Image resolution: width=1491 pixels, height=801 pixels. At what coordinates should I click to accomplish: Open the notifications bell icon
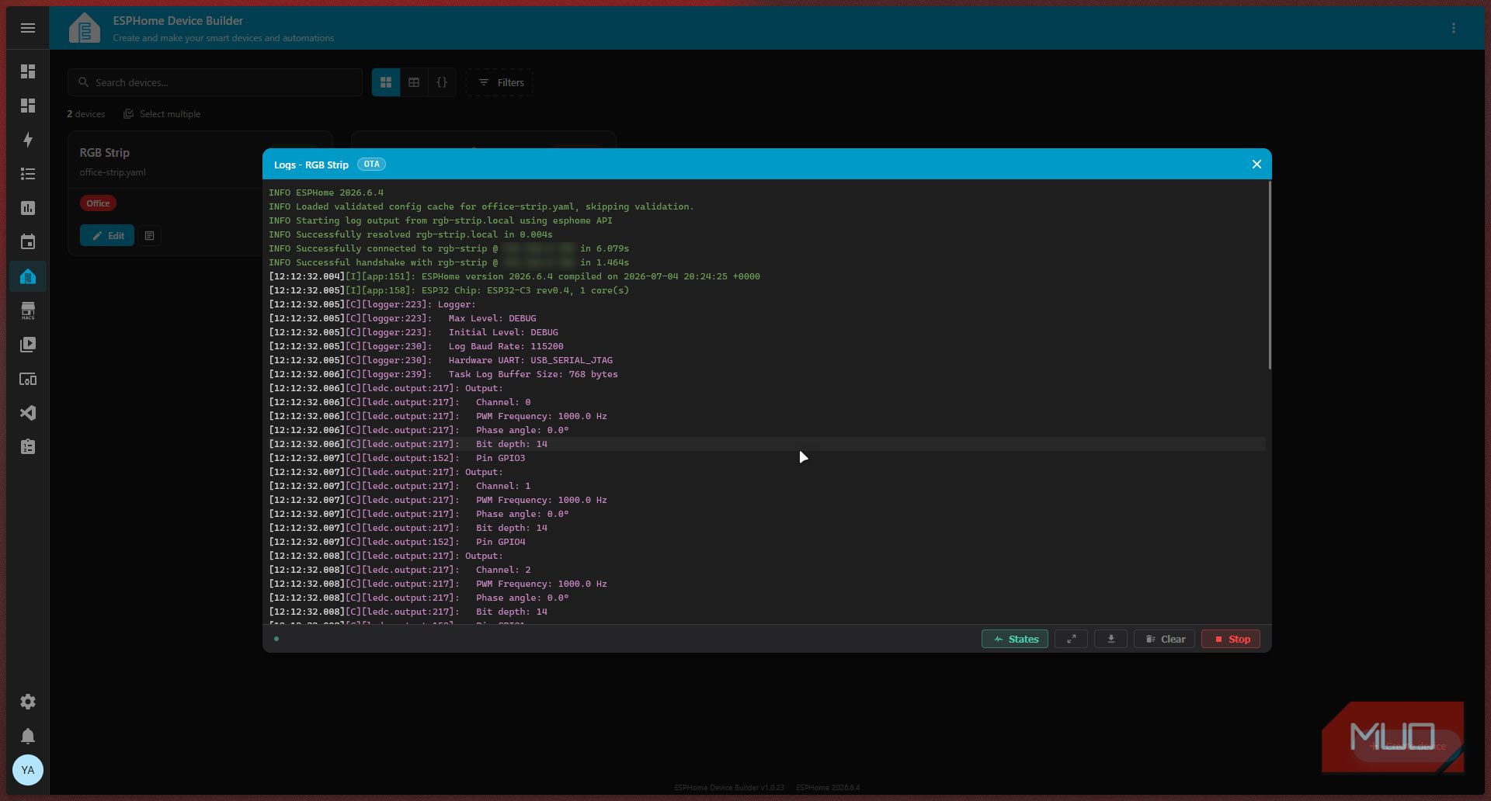(x=28, y=736)
